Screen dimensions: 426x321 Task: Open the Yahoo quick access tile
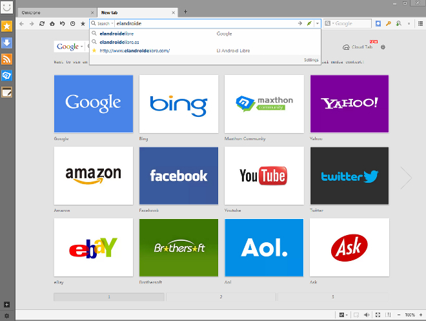coord(349,104)
